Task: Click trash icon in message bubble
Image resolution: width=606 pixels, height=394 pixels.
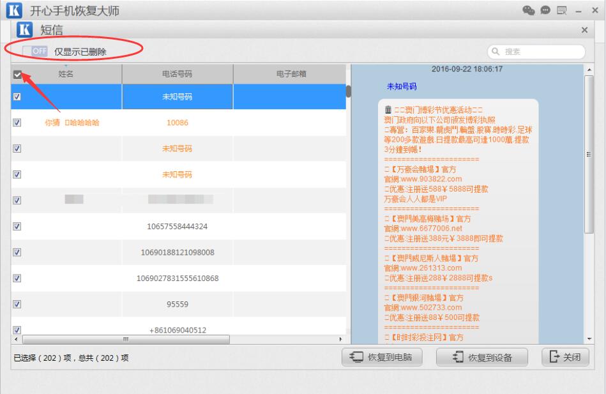Action: 388,110
